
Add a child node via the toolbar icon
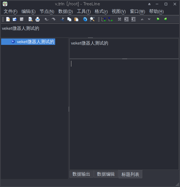coord(111,19)
